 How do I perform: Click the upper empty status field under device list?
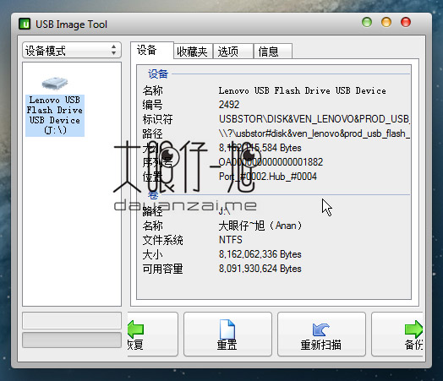(x=72, y=320)
